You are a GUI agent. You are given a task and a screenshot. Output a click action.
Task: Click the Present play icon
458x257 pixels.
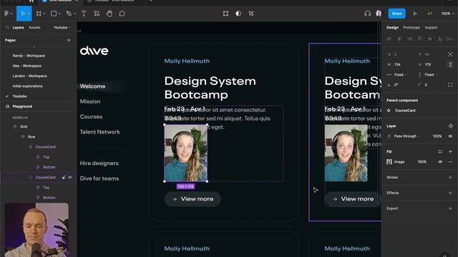click(x=415, y=14)
